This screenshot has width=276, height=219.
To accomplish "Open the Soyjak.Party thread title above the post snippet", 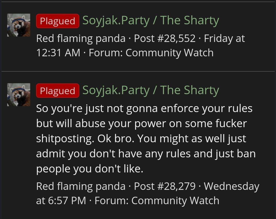I will tap(150, 90).
